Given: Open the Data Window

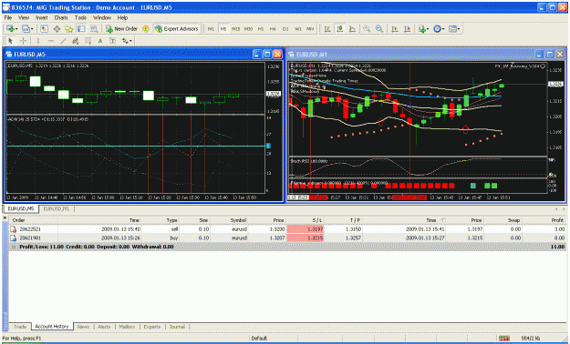Looking at the screenshot, I should [57, 29].
